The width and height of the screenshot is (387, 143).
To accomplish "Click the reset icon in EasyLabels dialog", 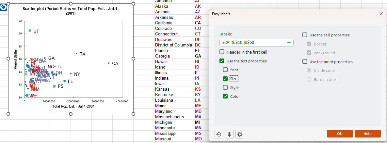I will click(219, 135).
